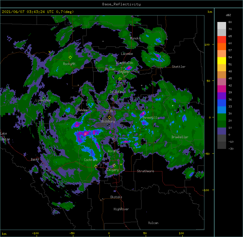Click the Limestone label
243x237 pixels.
[43, 100]
